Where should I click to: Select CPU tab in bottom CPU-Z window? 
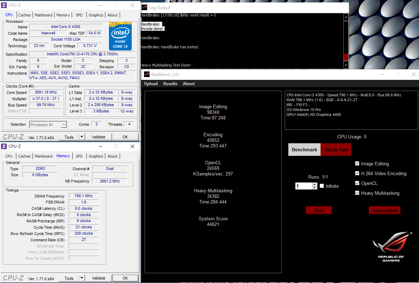(x=9, y=156)
